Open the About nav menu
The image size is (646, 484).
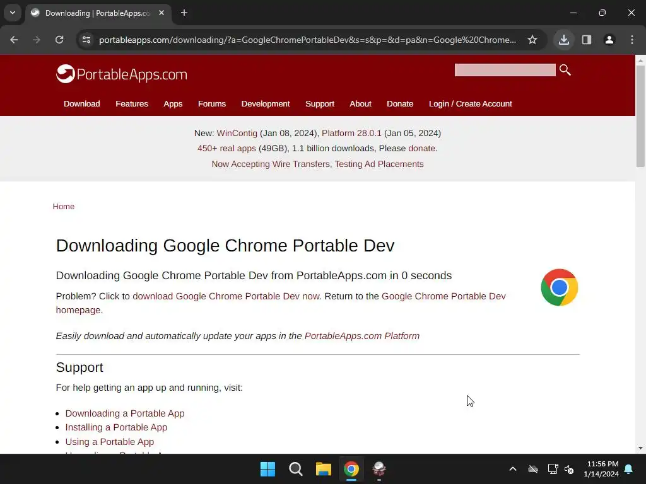360,104
